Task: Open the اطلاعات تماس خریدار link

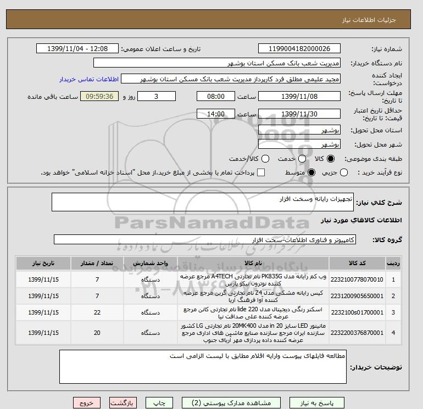Action: pos(89,79)
